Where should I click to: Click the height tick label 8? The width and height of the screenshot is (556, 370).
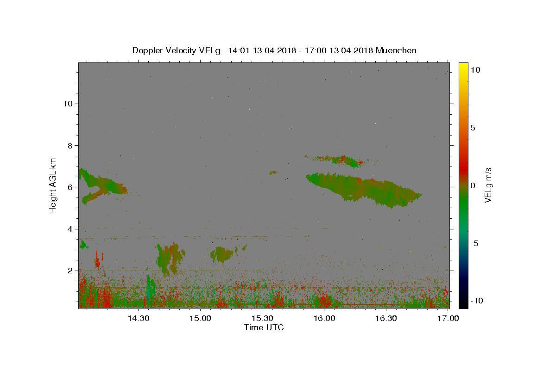[x=69, y=145]
